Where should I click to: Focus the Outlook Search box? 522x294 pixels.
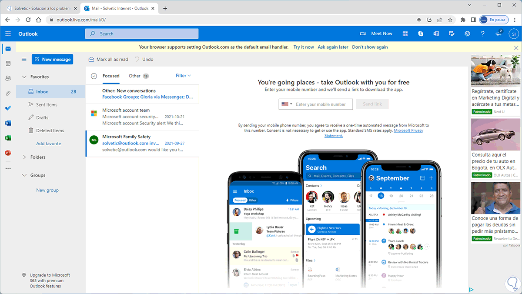(x=142, y=33)
